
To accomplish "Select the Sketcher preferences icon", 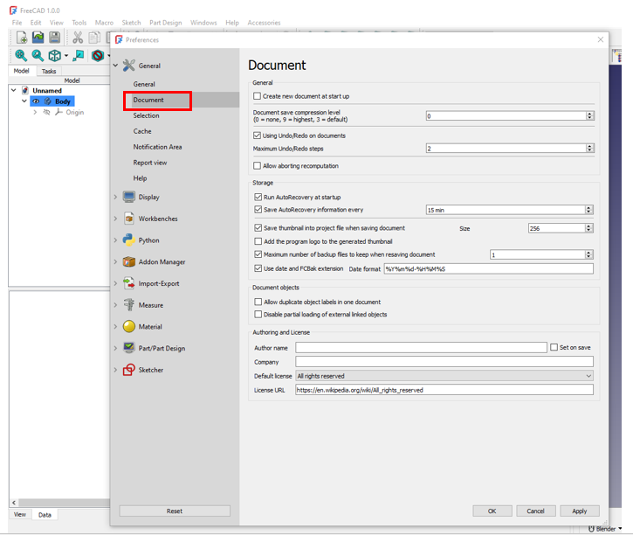I will click(x=129, y=370).
